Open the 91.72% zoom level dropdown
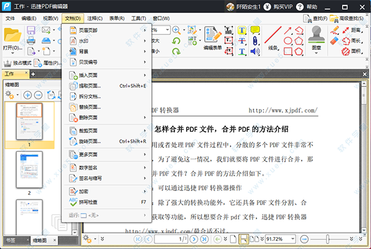 tap(295, 239)
